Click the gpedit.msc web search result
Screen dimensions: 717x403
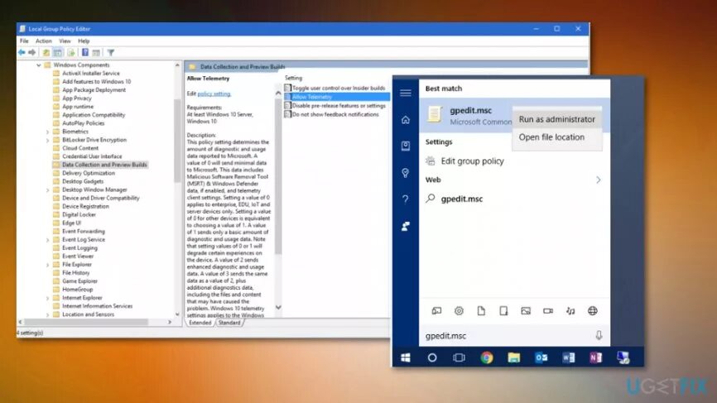click(462, 199)
